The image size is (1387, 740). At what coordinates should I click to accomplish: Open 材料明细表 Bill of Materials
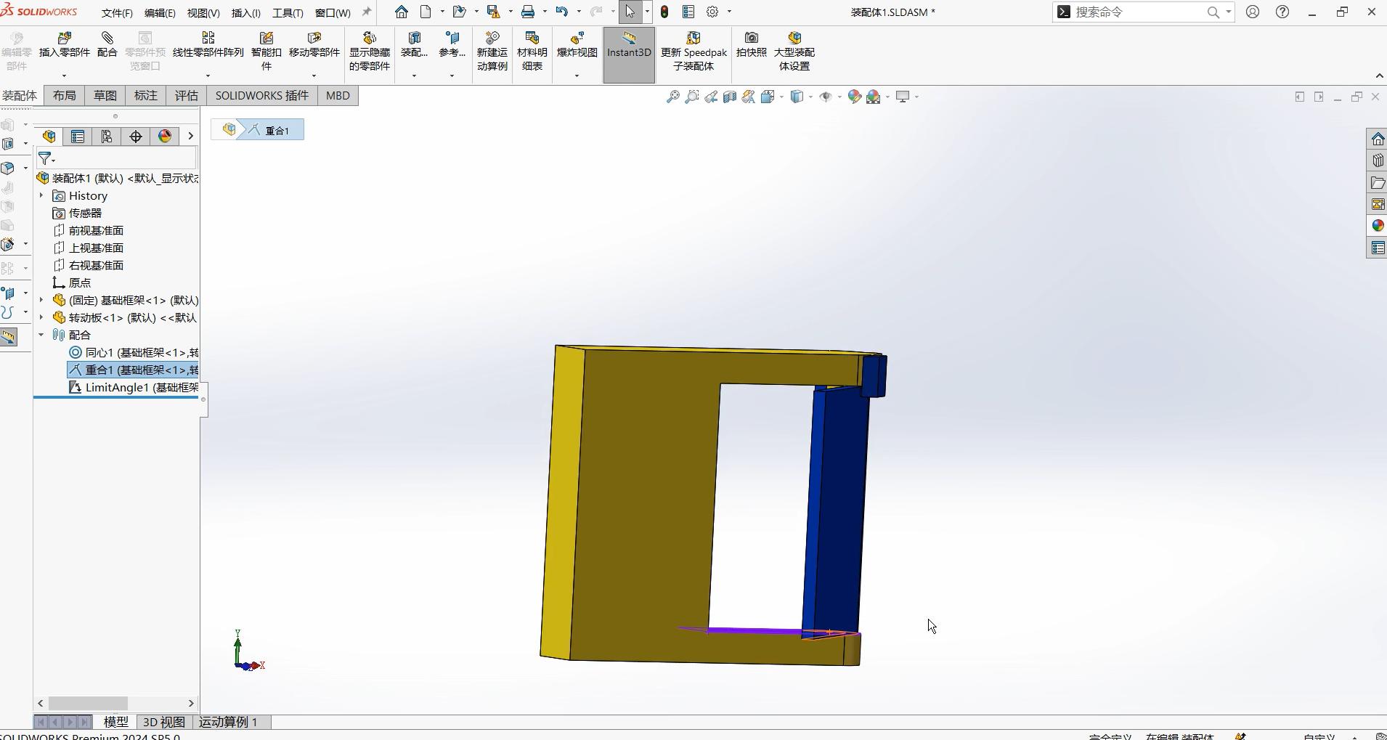tap(532, 51)
